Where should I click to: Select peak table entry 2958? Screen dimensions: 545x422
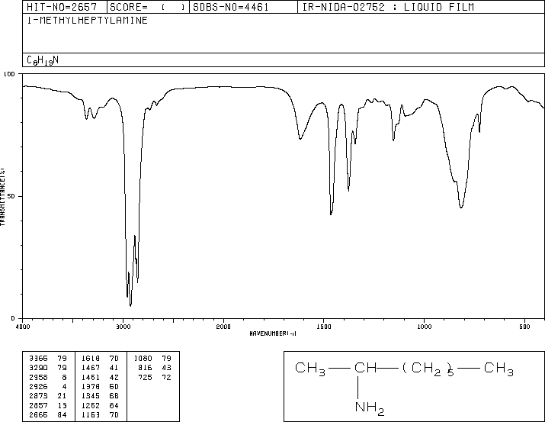click(48, 377)
